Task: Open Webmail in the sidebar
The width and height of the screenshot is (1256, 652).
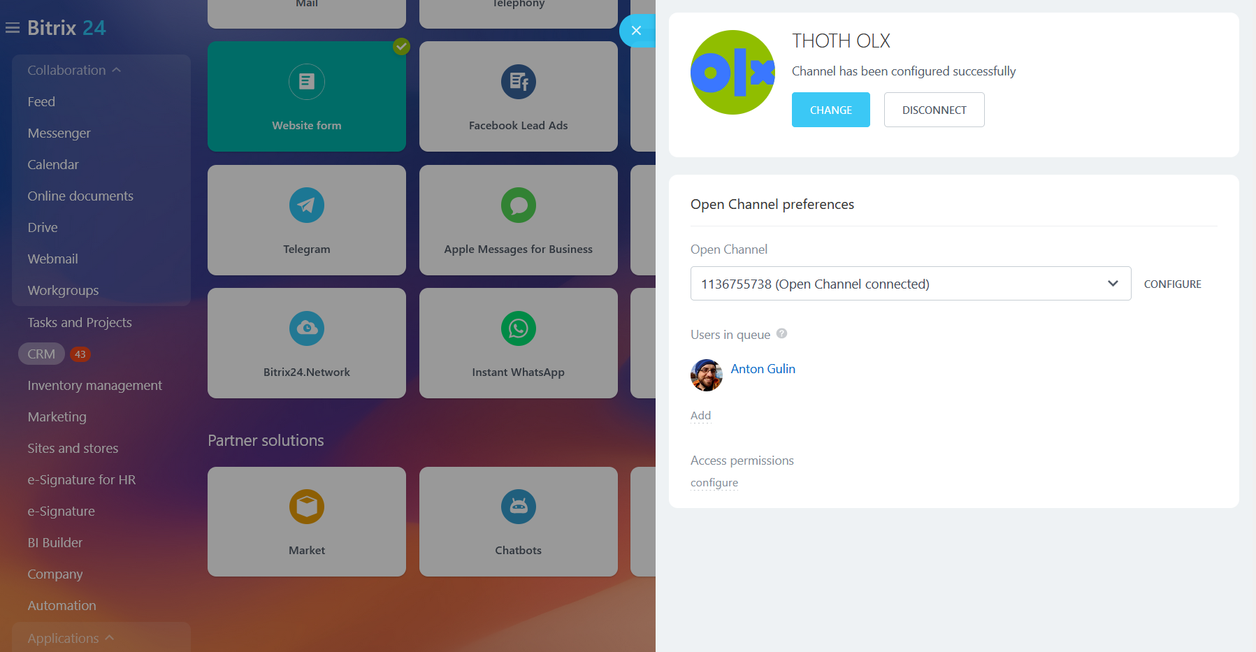Action: point(53,259)
